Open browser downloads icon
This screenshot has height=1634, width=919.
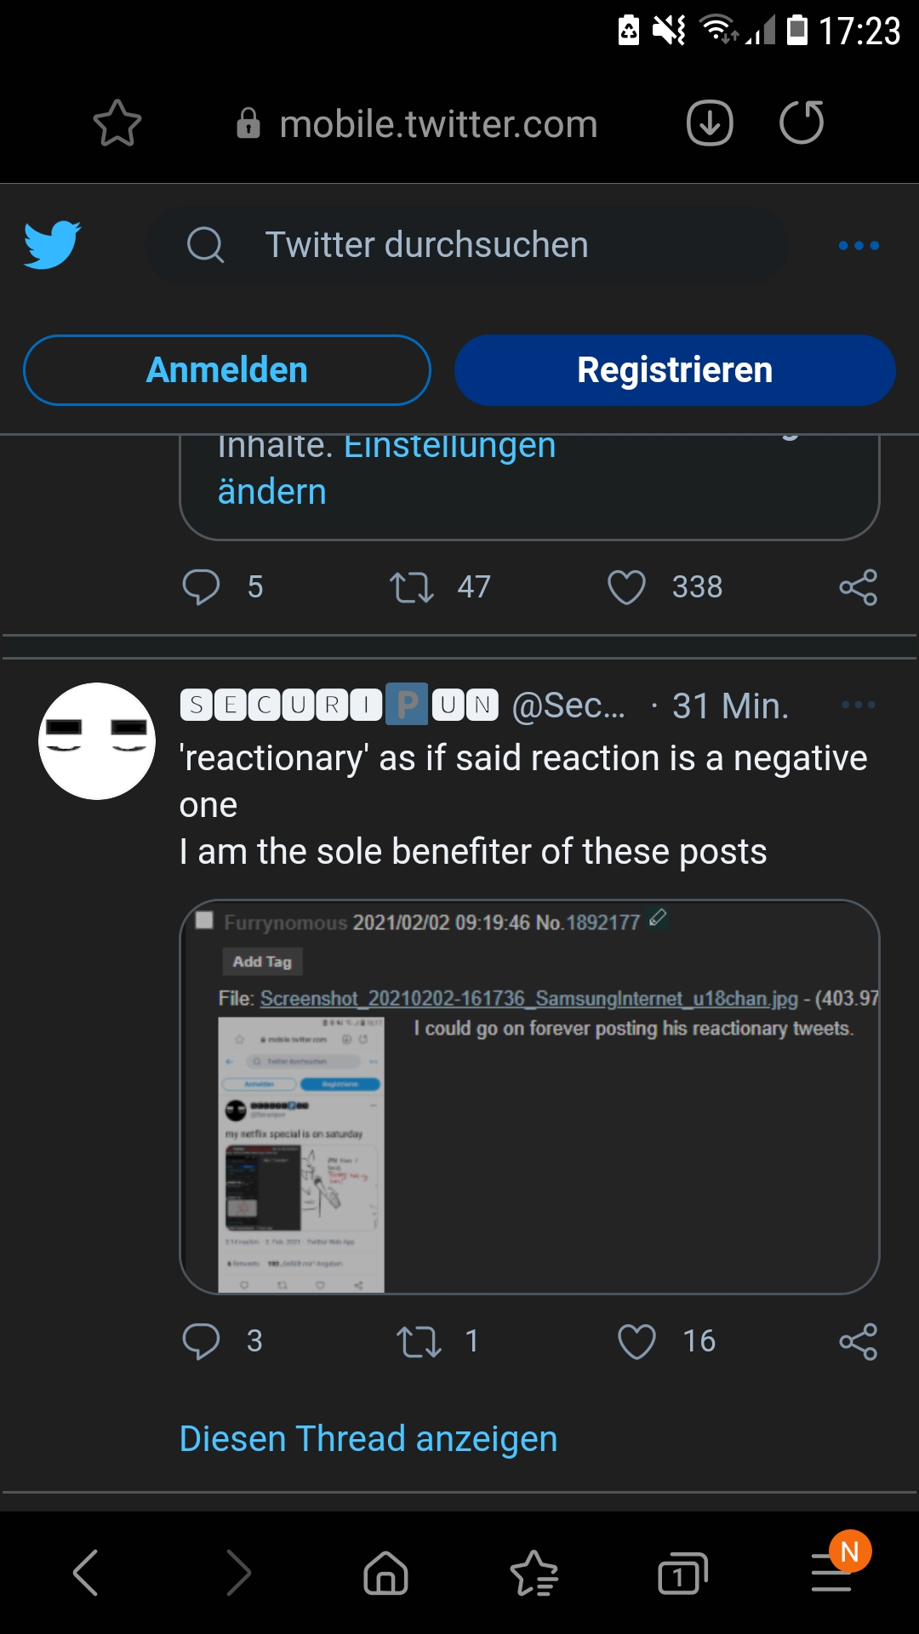pos(710,123)
